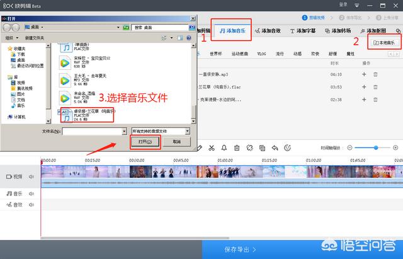The width and height of the screenshot is (403, 259).
Task: Zoom in timeline with plus icon
Action: coord(395,147)
